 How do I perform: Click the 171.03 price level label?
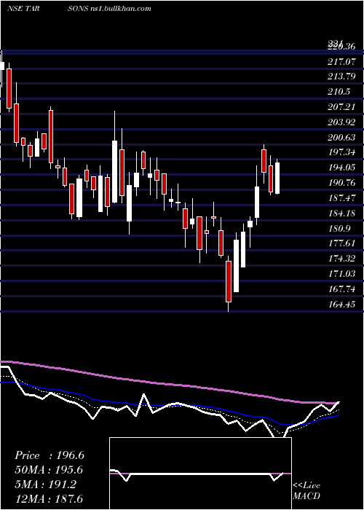coord(341,274)
